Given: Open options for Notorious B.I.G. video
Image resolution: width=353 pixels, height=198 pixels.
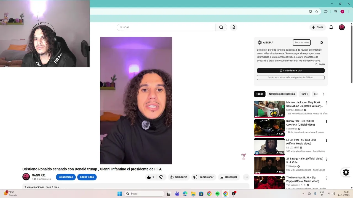Looking at the screenshot, I should (x=326, y=178).
